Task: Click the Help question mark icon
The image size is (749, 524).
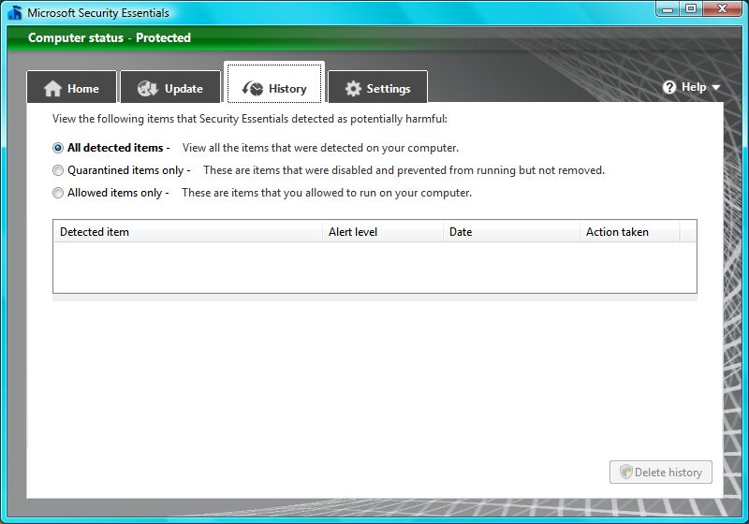Action: [669, 87]
